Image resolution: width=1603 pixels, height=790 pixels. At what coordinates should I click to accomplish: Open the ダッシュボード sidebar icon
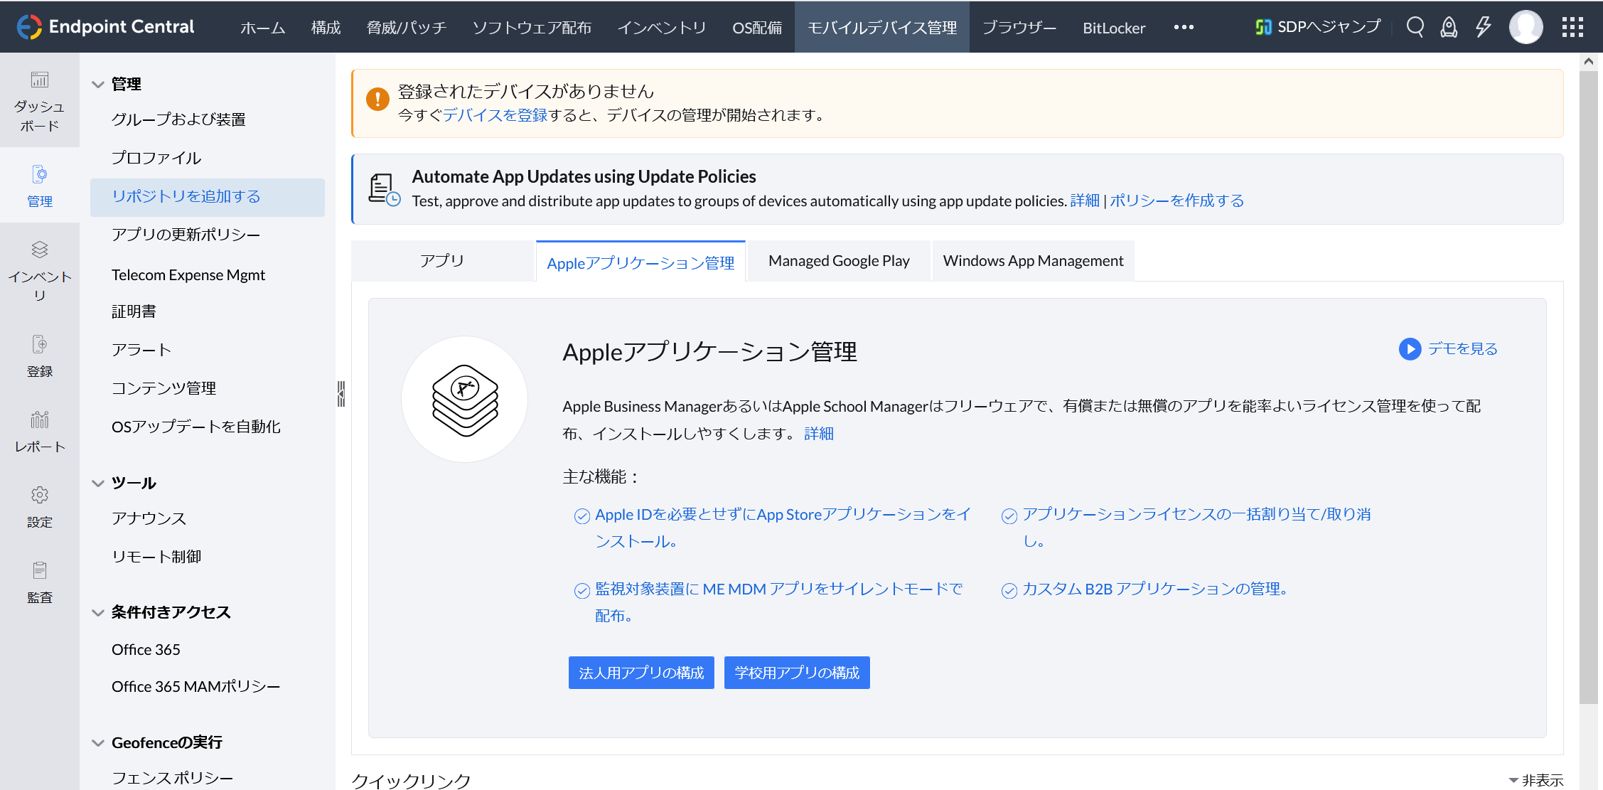pyautogui.click(x=40, y=101)
